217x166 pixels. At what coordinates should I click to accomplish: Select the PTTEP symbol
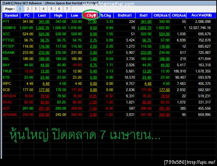[x=8, y=46]
